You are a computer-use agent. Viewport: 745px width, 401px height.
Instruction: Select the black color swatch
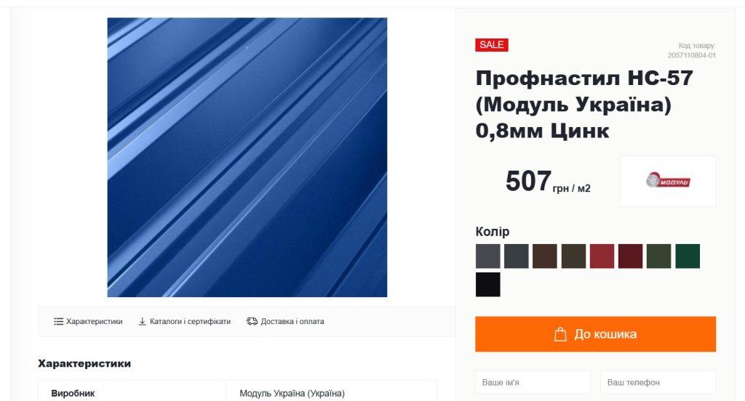(488, 284)
